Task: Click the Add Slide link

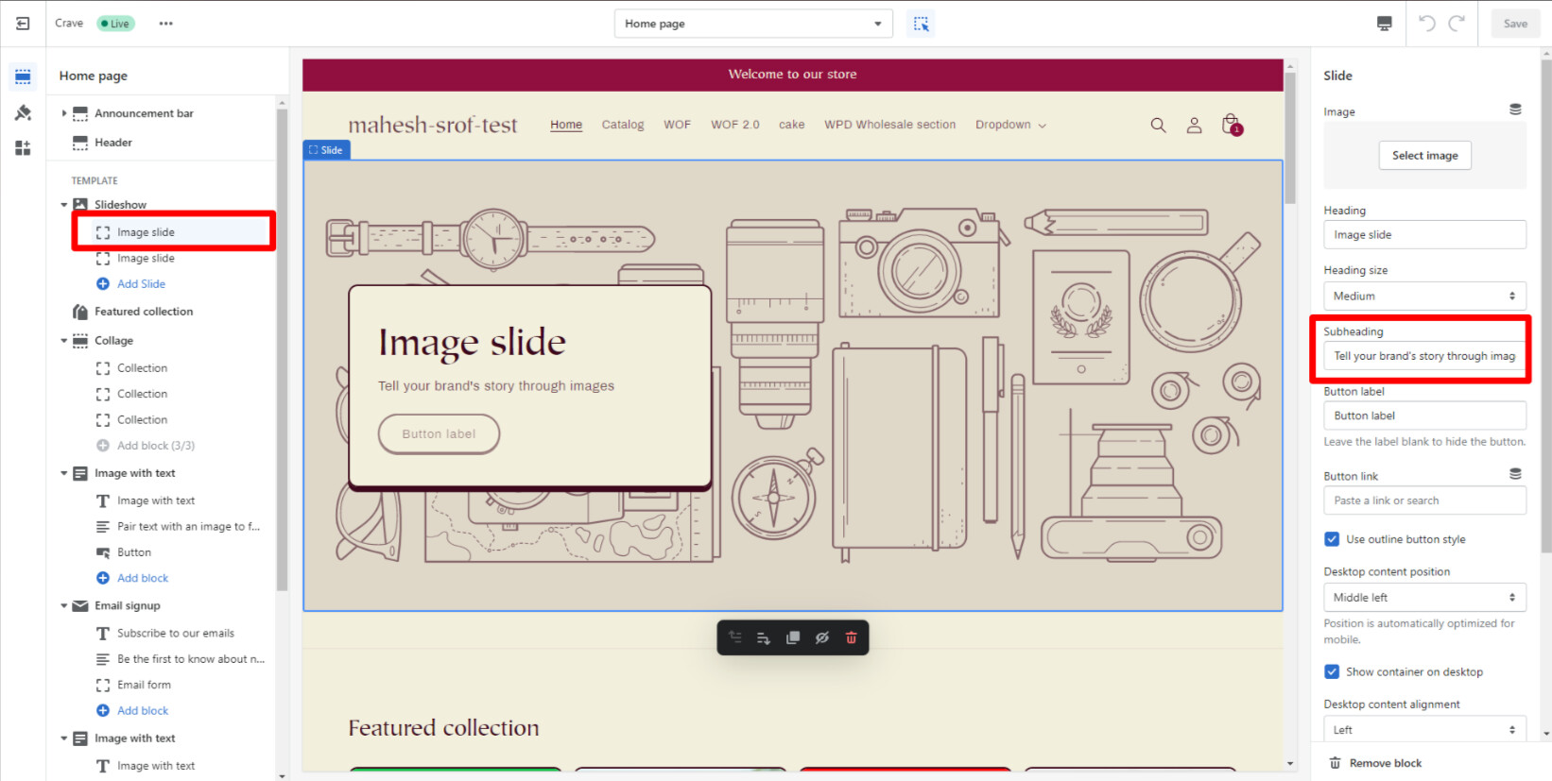Action: click(141, 284)
